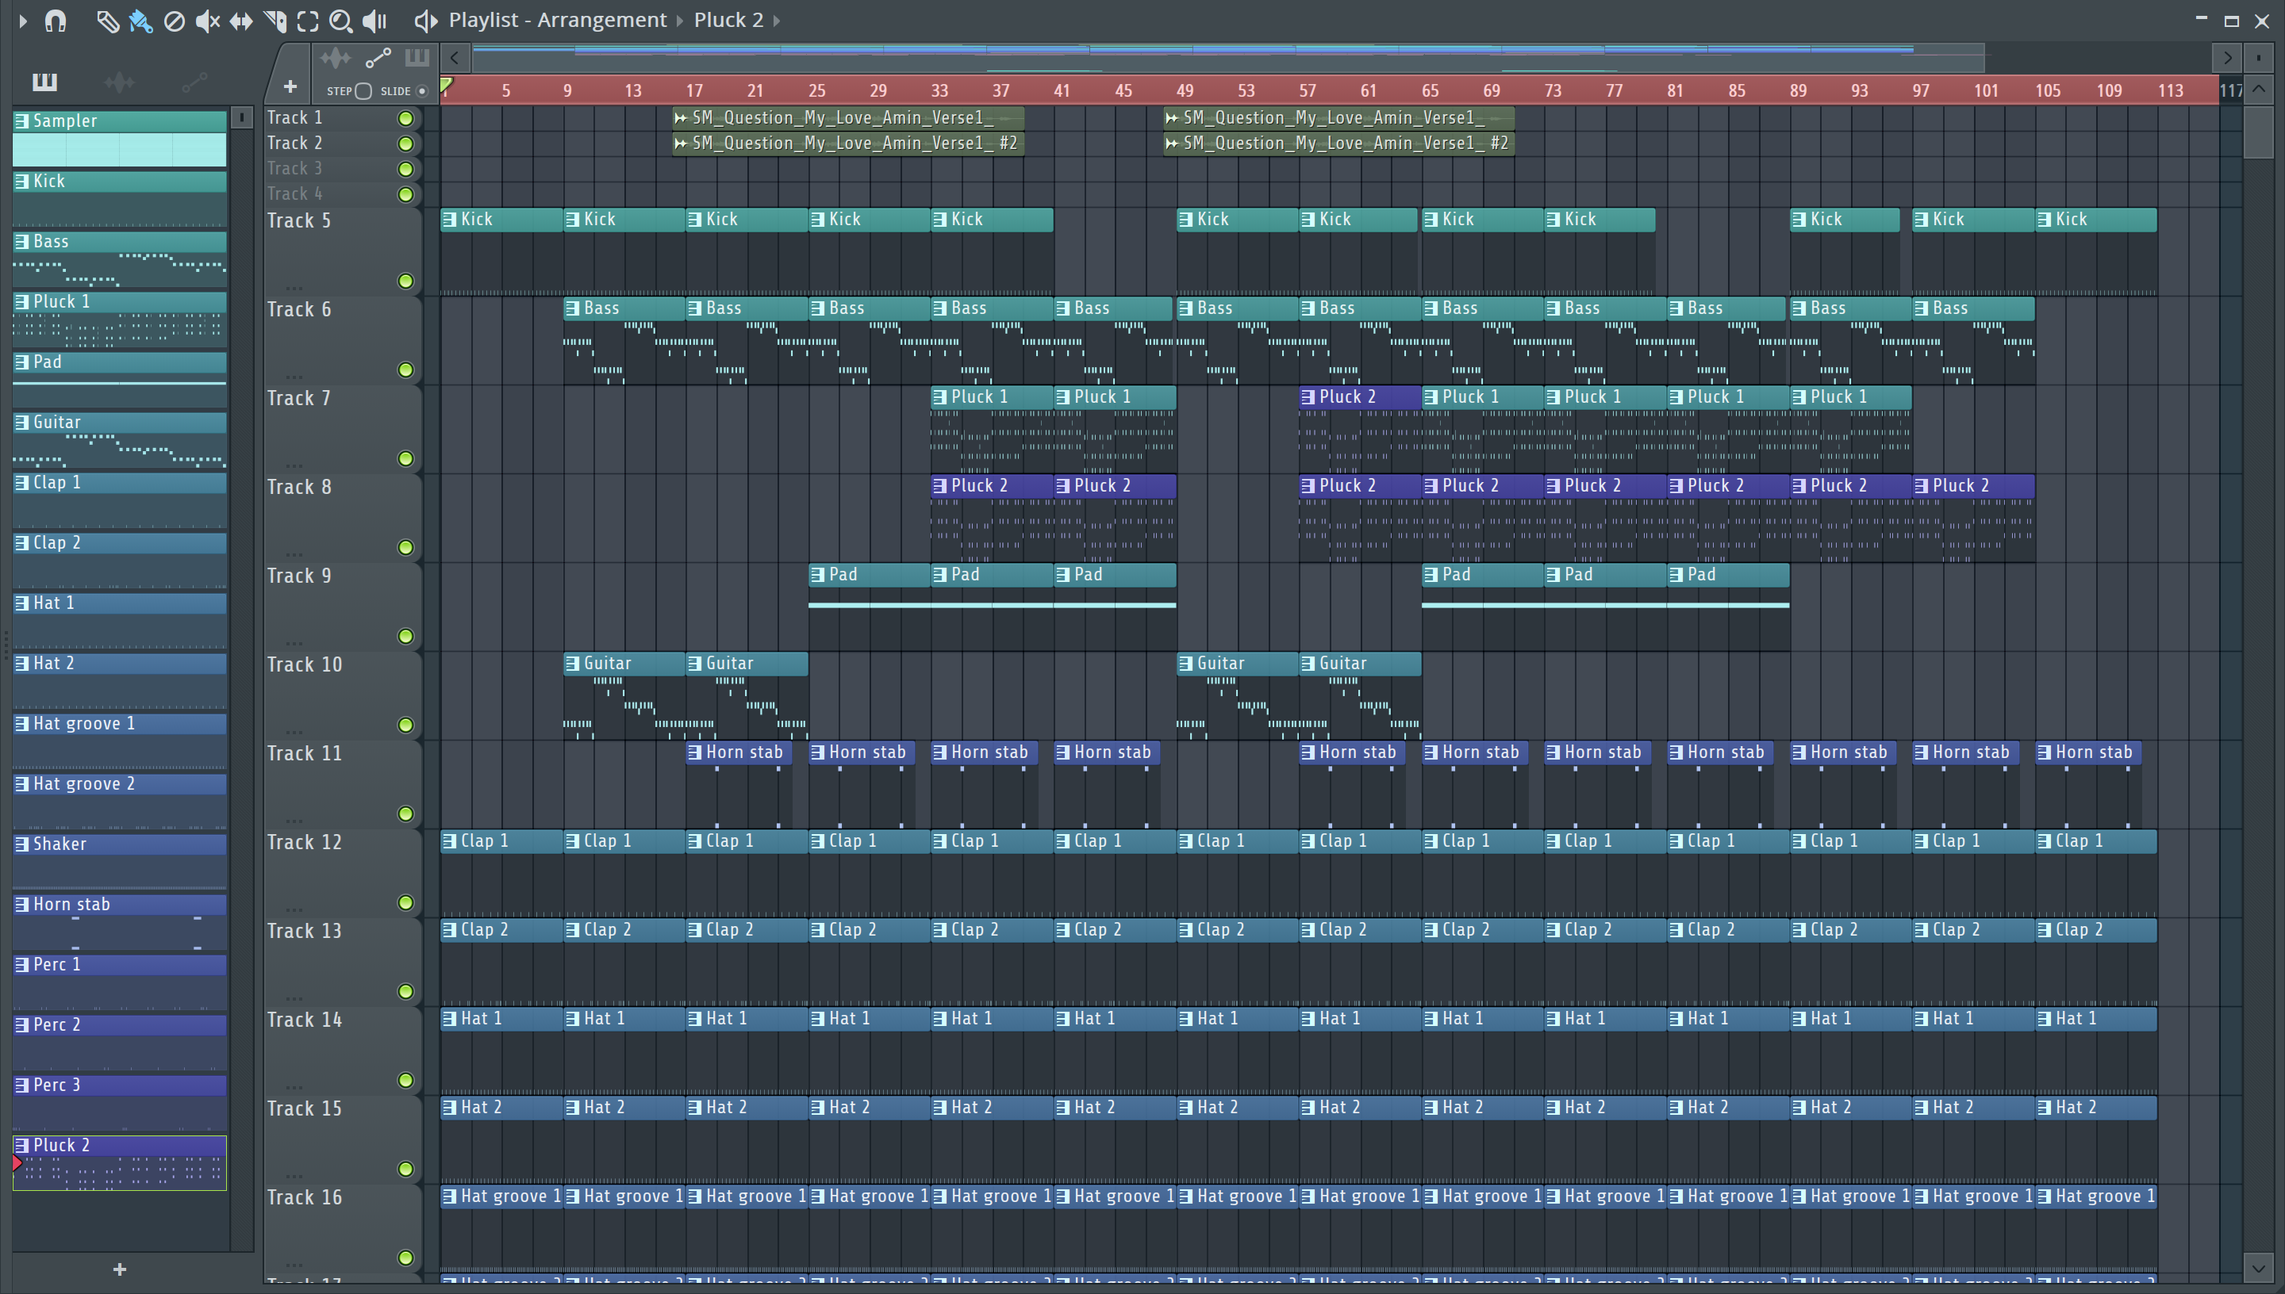Viewport: 2285px width, 1294px height.
Task: Click bar 49 on the timeline ruler
Action: pos(1185,90)
